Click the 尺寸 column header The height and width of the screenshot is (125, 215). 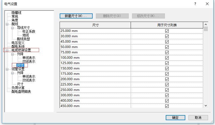pos(95,25)
